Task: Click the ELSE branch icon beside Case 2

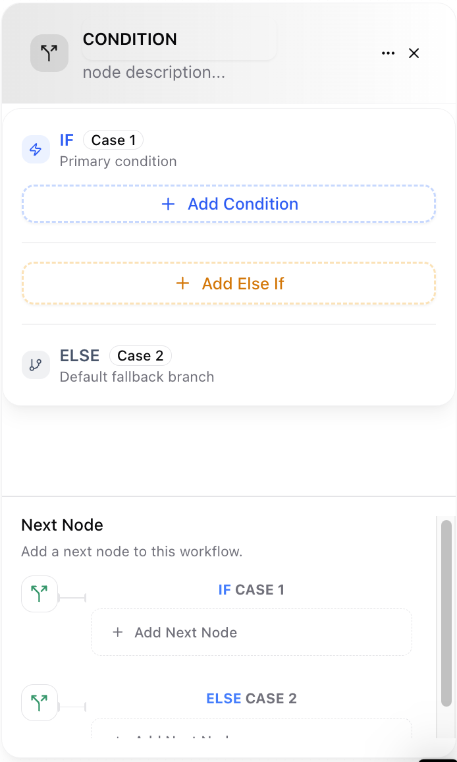Action: coord(35,365)
